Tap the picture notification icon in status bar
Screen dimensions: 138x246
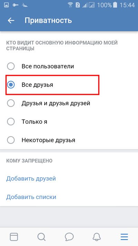[7, 5]
